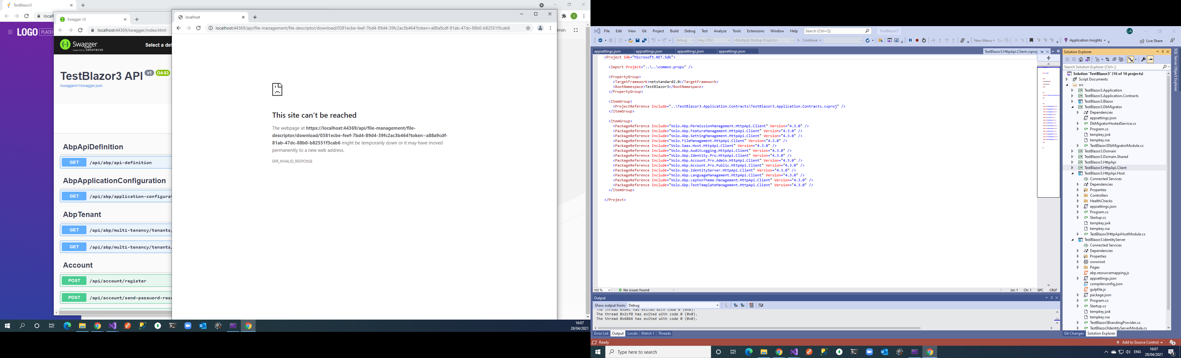Click the Live Share button

1152,41
